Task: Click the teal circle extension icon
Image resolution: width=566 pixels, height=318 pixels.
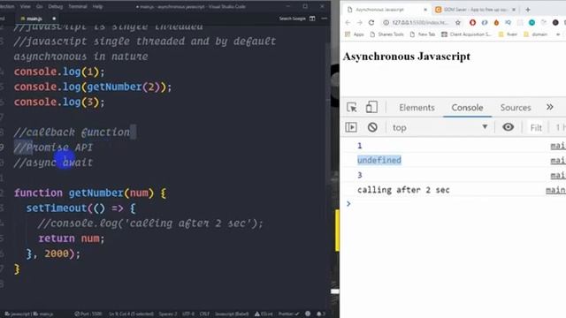Action: pyautogui.click(x=532, y=22)
